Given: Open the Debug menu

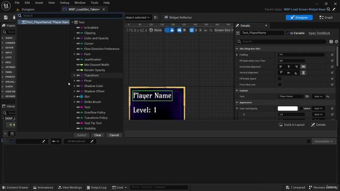Looking at the screenshot, I should [x=65, y=3].
